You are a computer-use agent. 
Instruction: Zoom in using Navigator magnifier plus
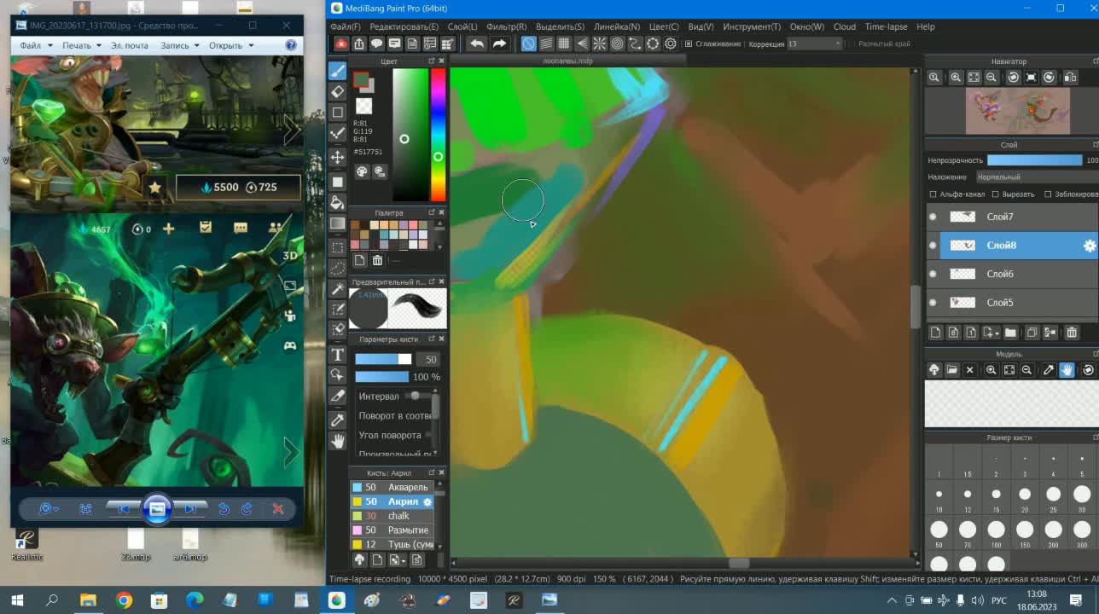point(957,77)
